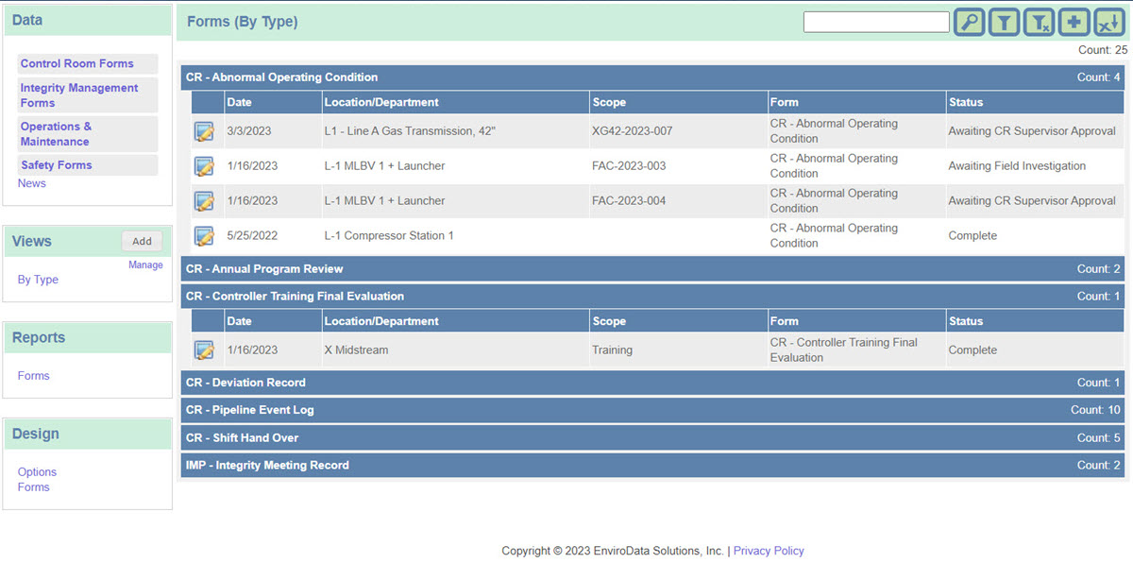Screen dimensions: 1133x563
Task: Expand CR - Annual Program Review group
Action: click(x=652, y=269)
